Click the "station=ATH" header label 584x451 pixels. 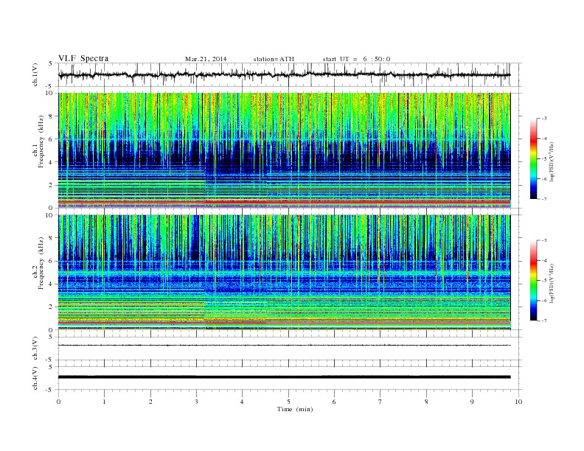274,59
